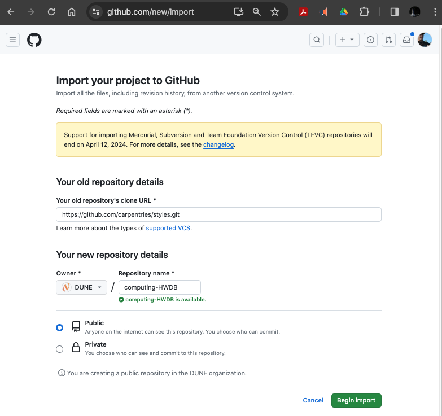Open the changelog link
This screenshot has height=416, width=442.
[x=218, y=144]
